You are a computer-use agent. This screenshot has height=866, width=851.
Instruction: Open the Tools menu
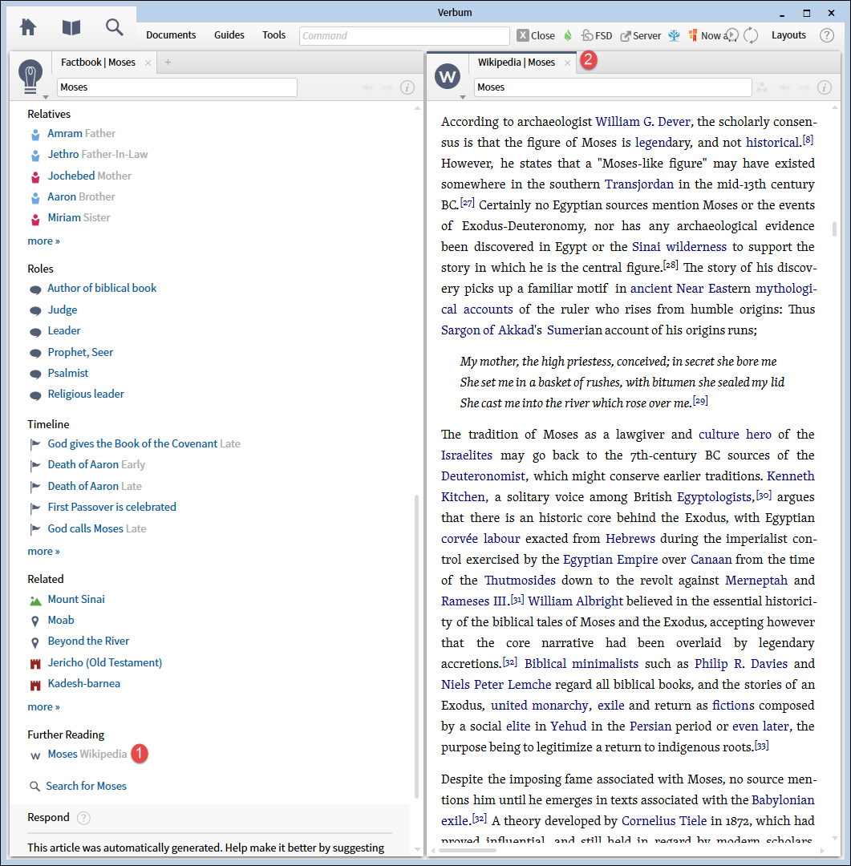tap(274, 34)
